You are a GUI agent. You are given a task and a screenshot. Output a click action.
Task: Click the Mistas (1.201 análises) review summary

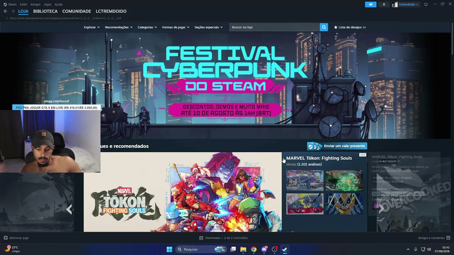click(x=304, y=164)
